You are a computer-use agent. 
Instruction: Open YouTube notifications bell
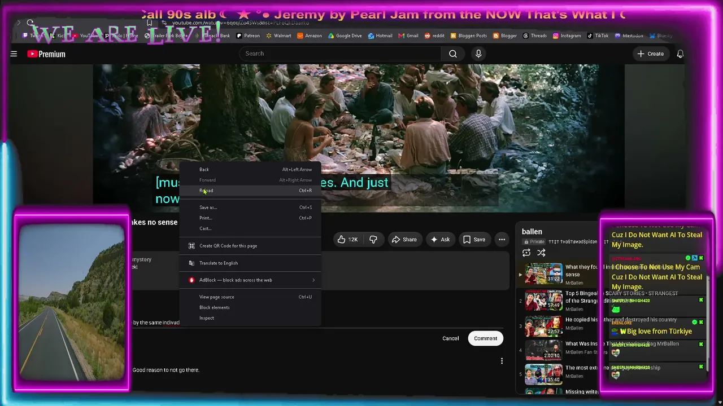[680, 54]
